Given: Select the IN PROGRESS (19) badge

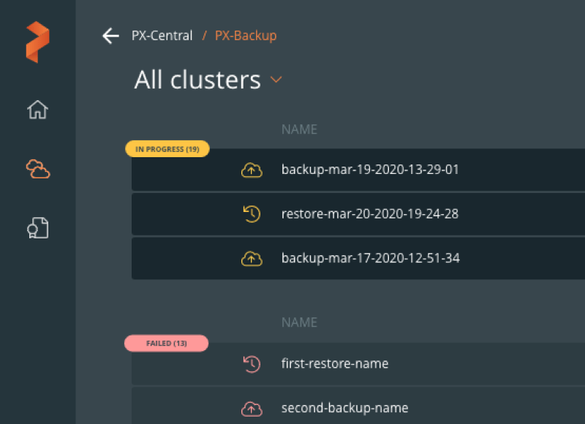Looking at the screenshot, I should 167,148.
